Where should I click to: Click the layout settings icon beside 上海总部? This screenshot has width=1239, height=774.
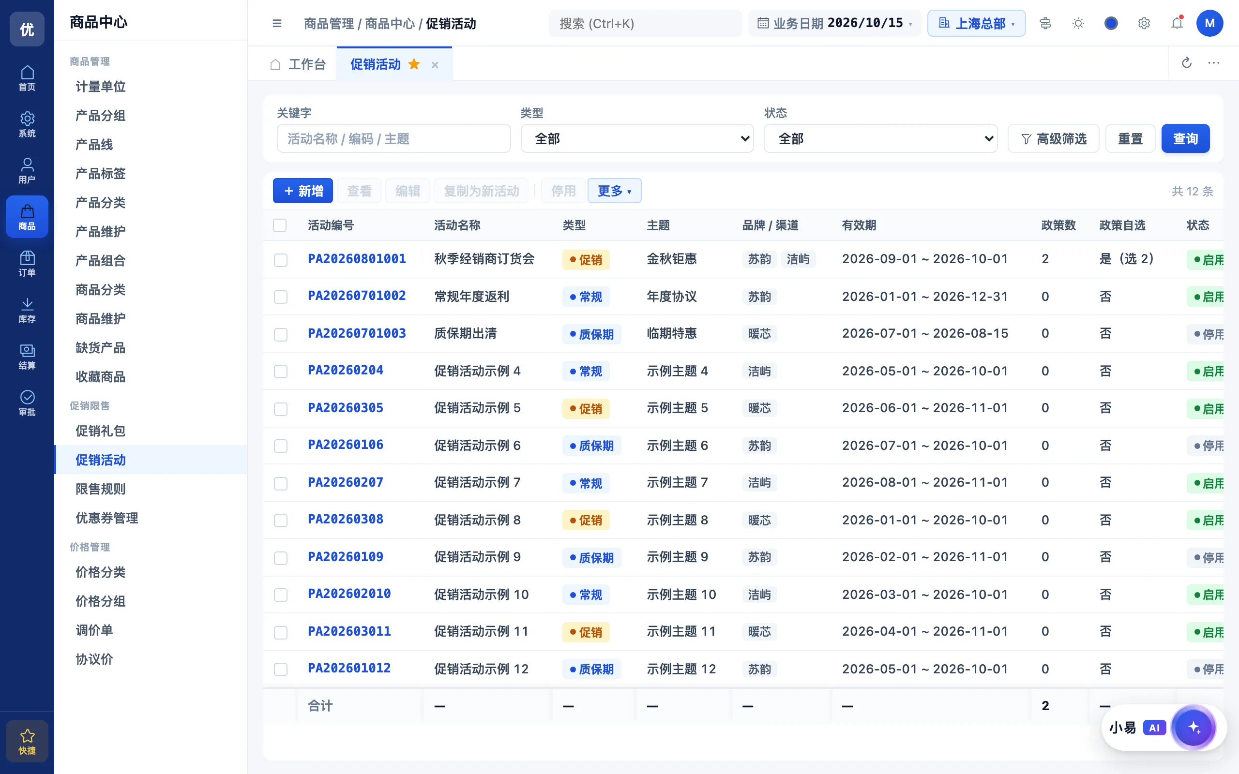(x=1045, y=24)
